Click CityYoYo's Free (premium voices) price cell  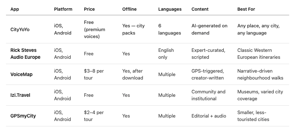click(x=94, y=30)
